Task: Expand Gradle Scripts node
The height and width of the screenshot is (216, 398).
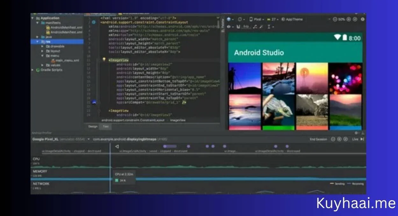Action: point(33,70)
